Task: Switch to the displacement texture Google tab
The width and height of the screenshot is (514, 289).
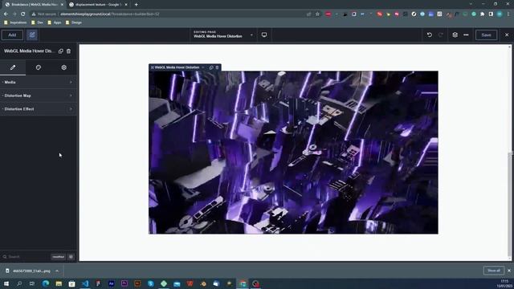Action: [98, 5]
